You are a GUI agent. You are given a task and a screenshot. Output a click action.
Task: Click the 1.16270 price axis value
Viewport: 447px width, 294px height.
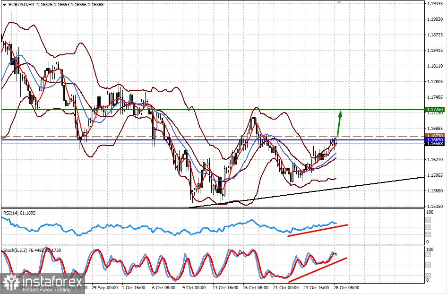pos(435,160)
